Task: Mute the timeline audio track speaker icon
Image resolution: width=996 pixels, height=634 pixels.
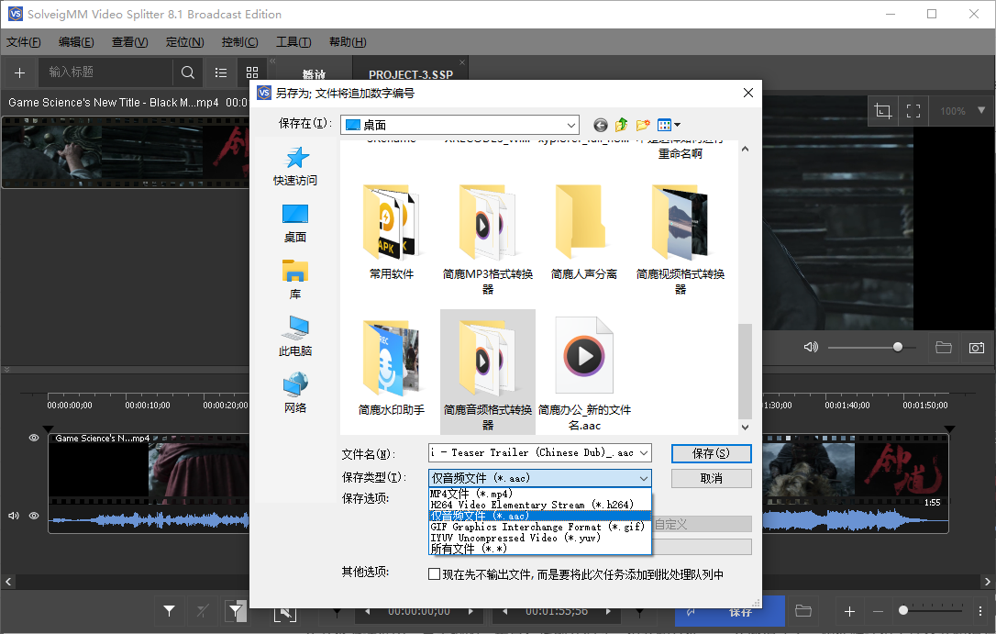Action: [12, 516]
